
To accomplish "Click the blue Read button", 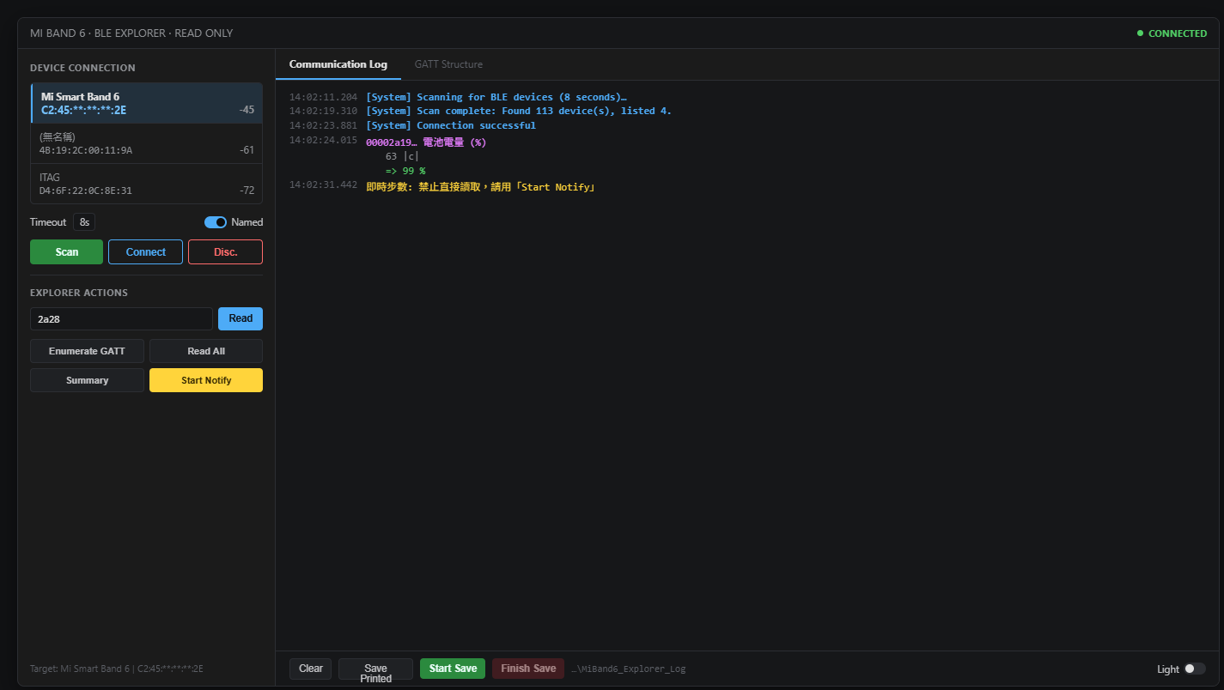I will coord(241,318).
